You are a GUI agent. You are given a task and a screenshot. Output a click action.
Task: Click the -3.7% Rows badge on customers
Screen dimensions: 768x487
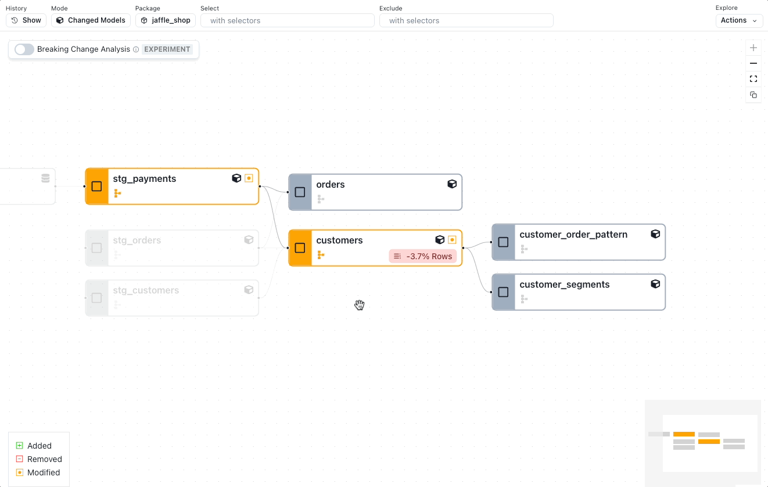(x=422, y=256)
